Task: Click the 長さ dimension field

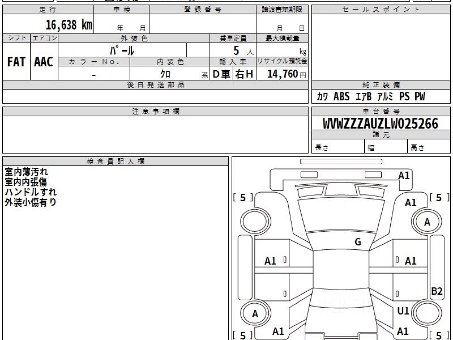Action: (338, 147)
